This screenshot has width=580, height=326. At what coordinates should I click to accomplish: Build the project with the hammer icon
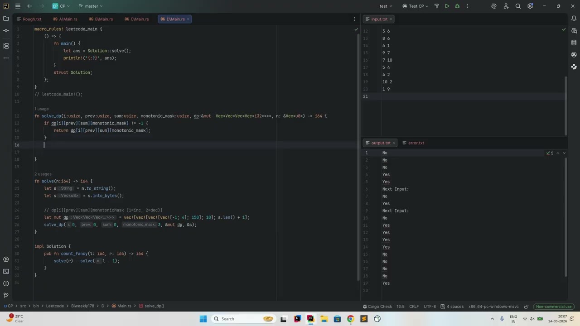coord(437,6)
